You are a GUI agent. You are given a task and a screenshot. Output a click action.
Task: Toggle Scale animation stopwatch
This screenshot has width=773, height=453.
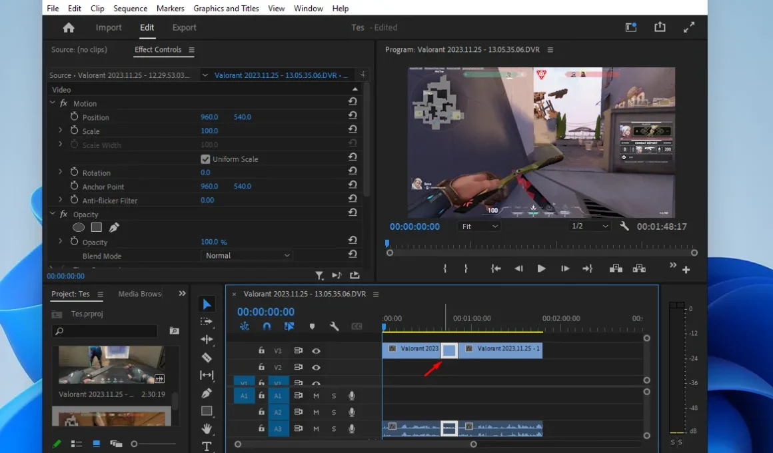coord(75,131)
